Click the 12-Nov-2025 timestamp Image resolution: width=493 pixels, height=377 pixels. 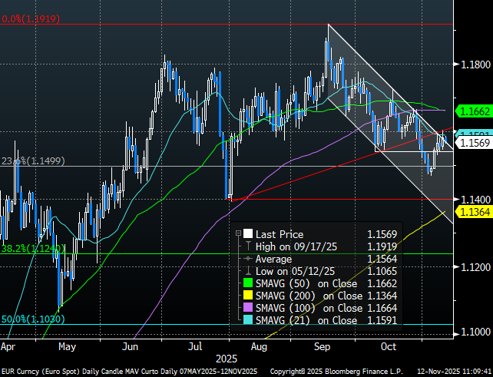454,372
